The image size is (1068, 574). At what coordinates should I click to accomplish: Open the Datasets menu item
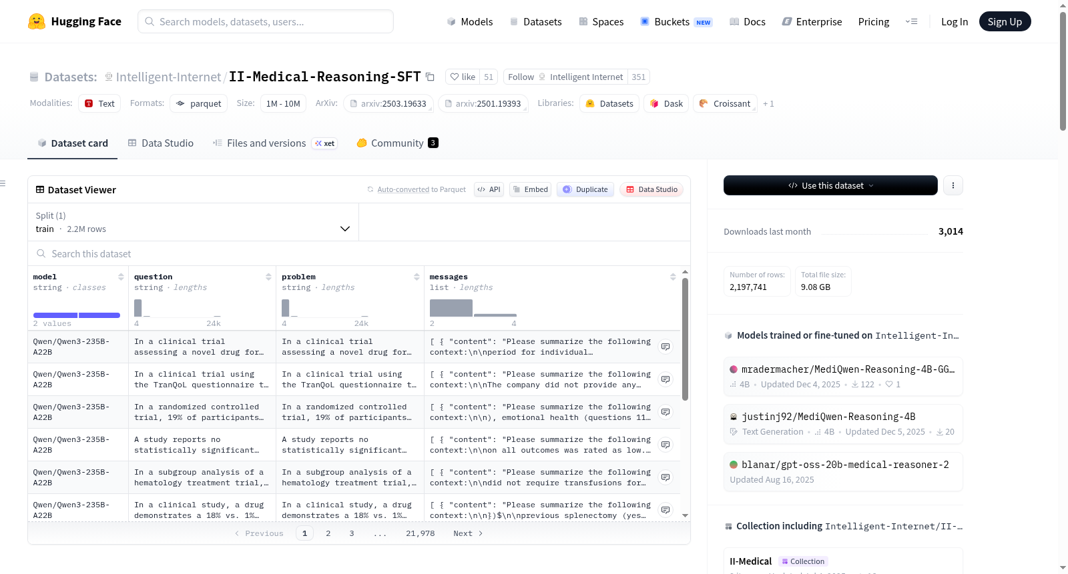coord(535,21)
